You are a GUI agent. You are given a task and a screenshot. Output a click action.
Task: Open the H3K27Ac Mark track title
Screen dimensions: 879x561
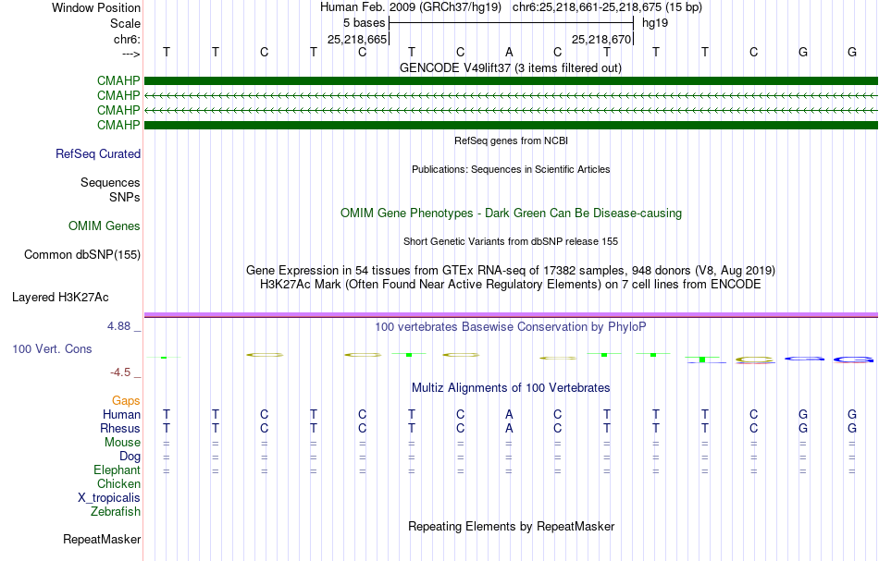point(511,285)
